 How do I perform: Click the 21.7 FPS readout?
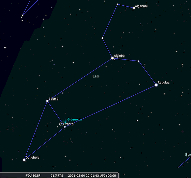57,176
